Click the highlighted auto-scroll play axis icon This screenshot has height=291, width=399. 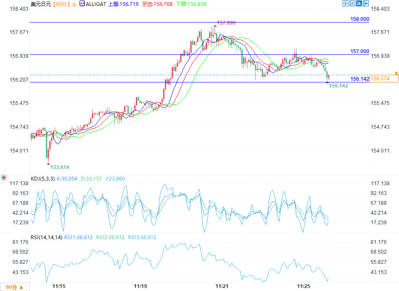click(x=359, y=3)
